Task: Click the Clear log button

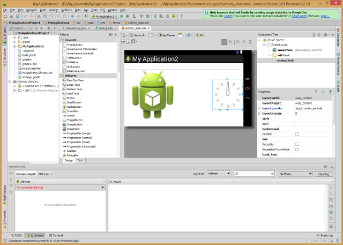Action: tap(324, 174)
